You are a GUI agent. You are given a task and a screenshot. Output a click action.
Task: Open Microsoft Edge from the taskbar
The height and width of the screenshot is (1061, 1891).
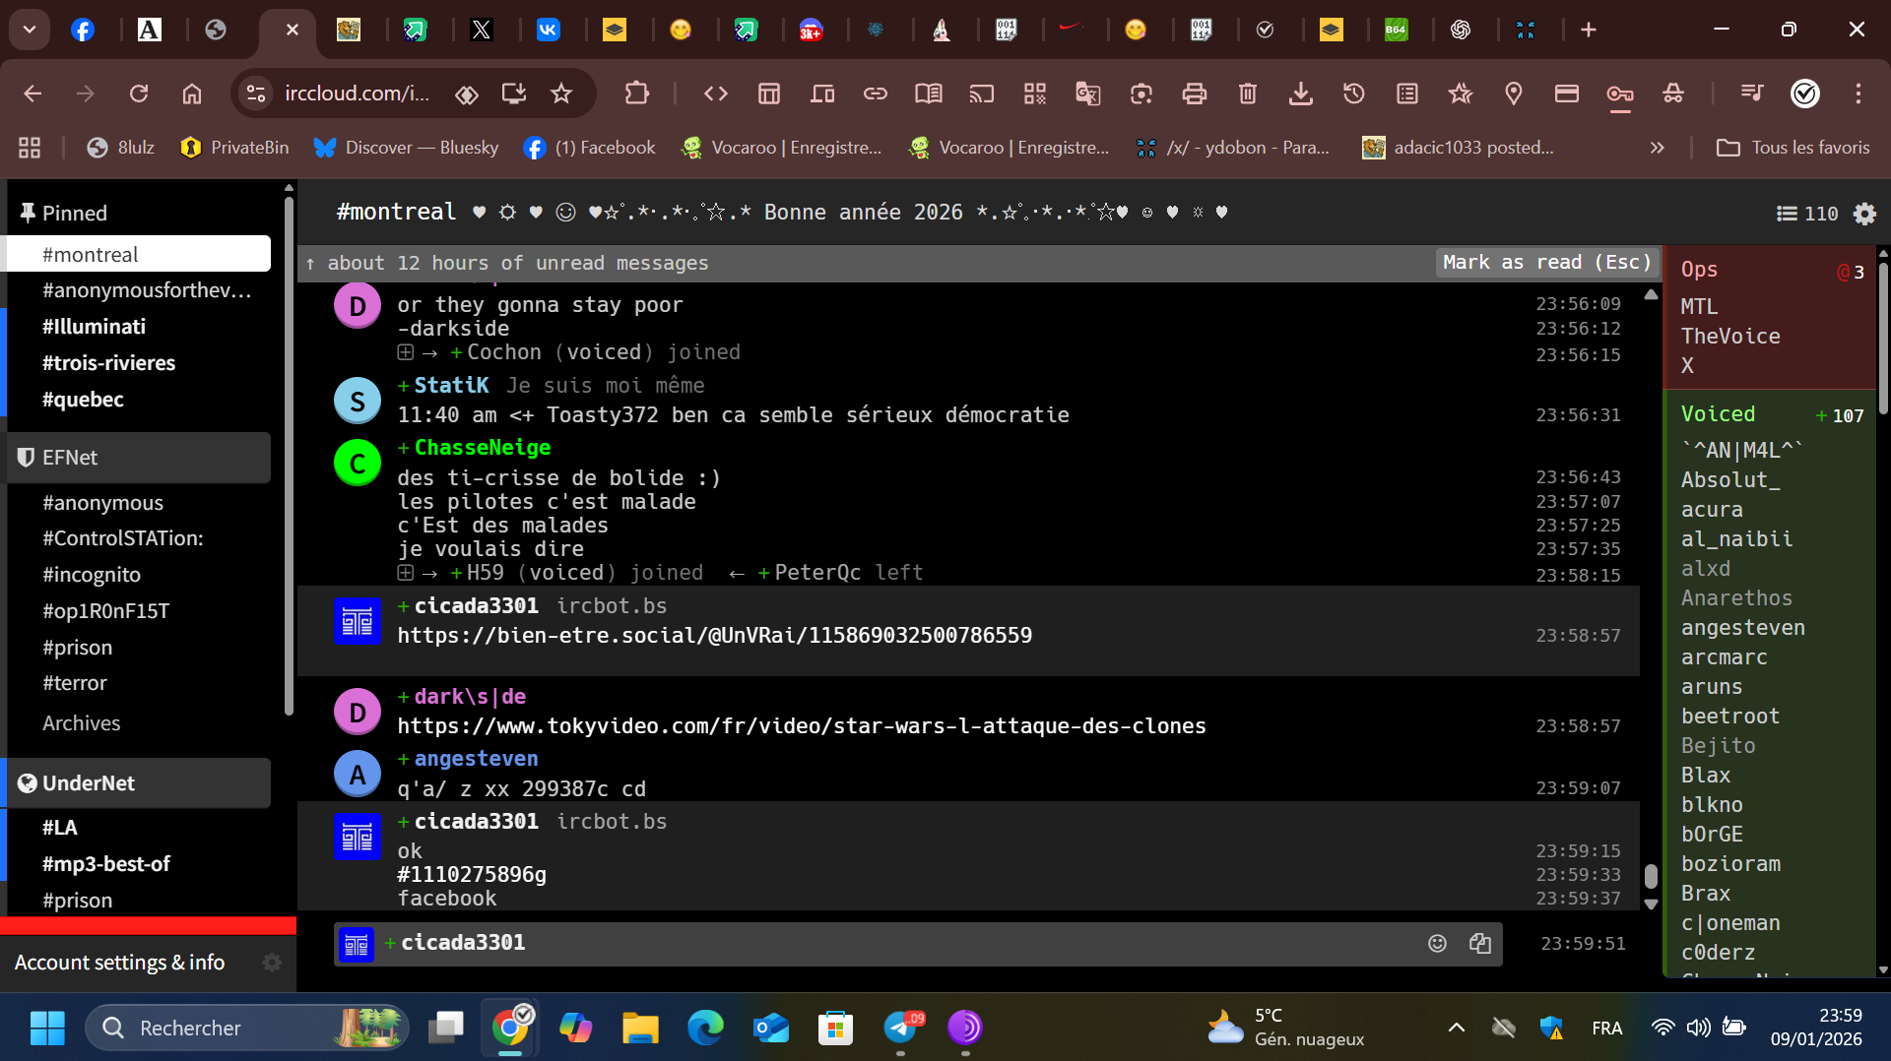coord(705,1028)
